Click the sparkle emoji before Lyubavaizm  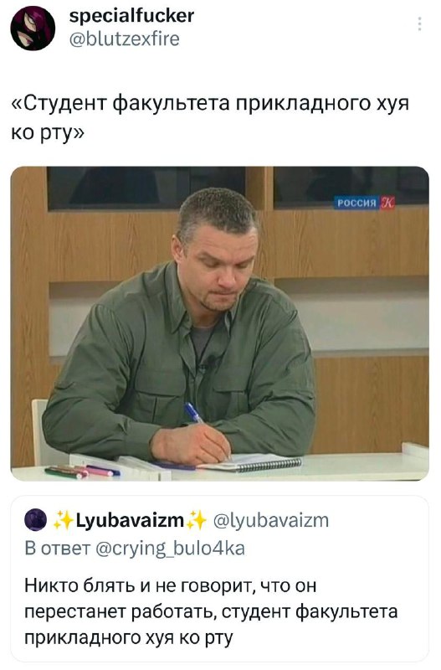click(x=64, y=520)
